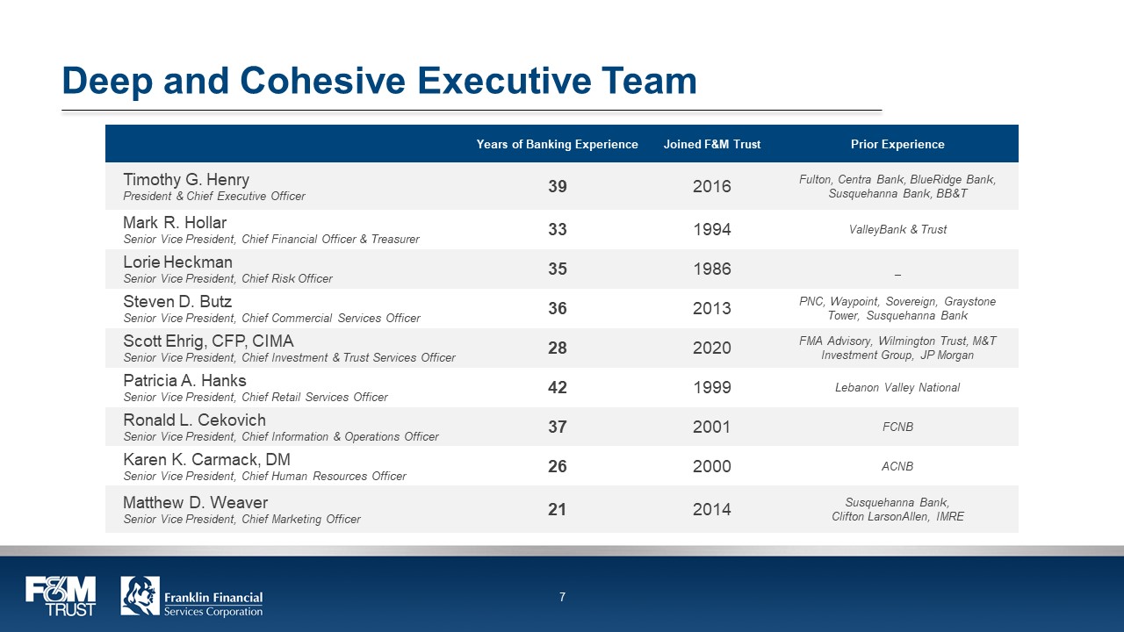Select 'FCNB' prior experience text

pos(897,427)
